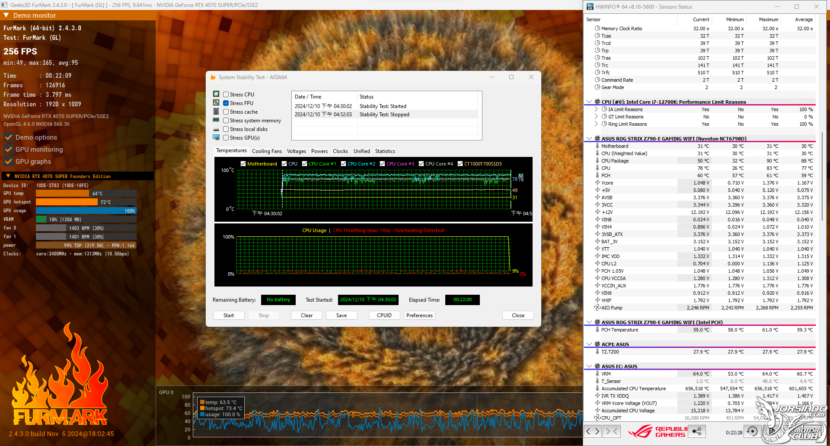Select the Stability Test: Stopped log entry
This screenshot has width=830, height=446.
tap(385, 115)
